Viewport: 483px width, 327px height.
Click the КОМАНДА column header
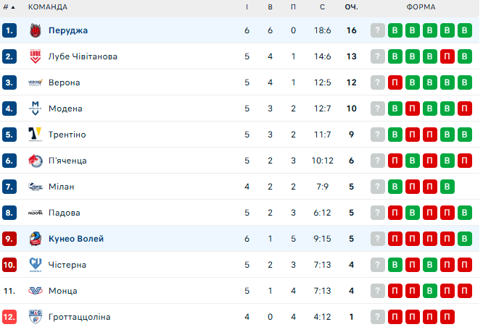(x=48, y=7)
